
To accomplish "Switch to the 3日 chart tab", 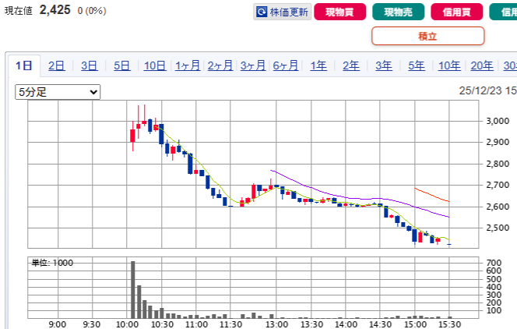I will click(x=89, y=65).
